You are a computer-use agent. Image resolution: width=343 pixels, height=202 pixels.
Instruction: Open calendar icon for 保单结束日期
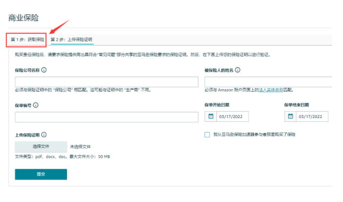[x=290, y=117]
